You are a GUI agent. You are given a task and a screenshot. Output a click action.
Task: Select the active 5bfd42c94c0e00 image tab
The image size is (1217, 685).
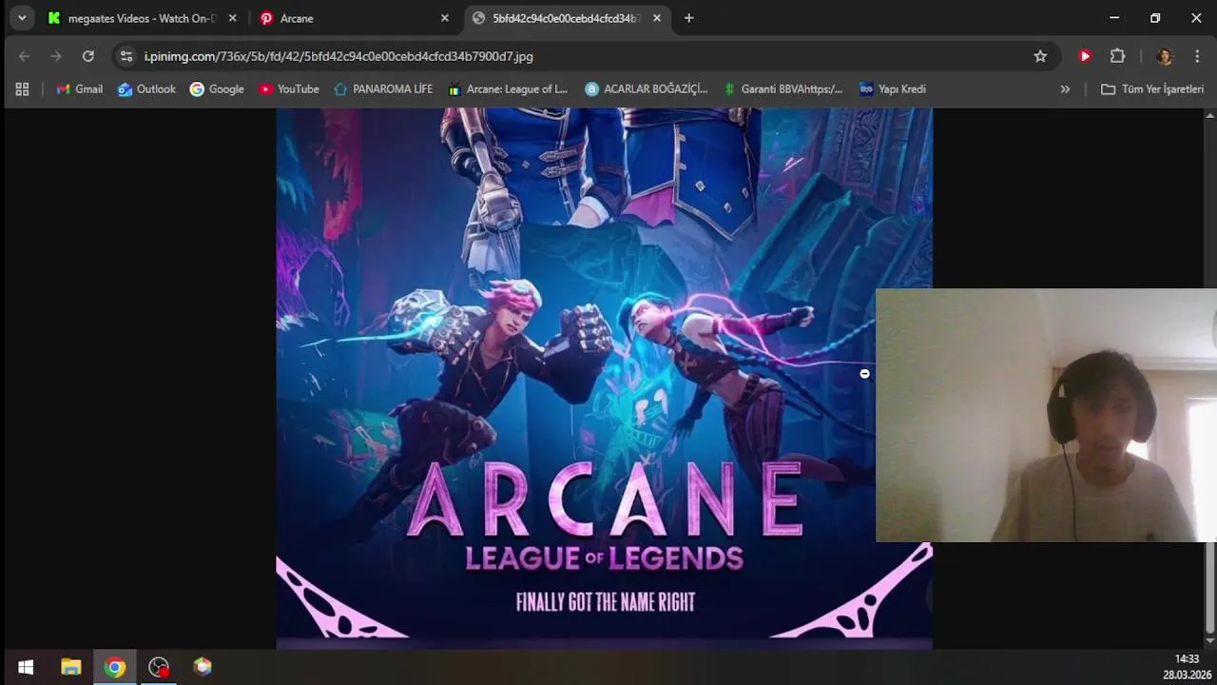tap(567, 18)
